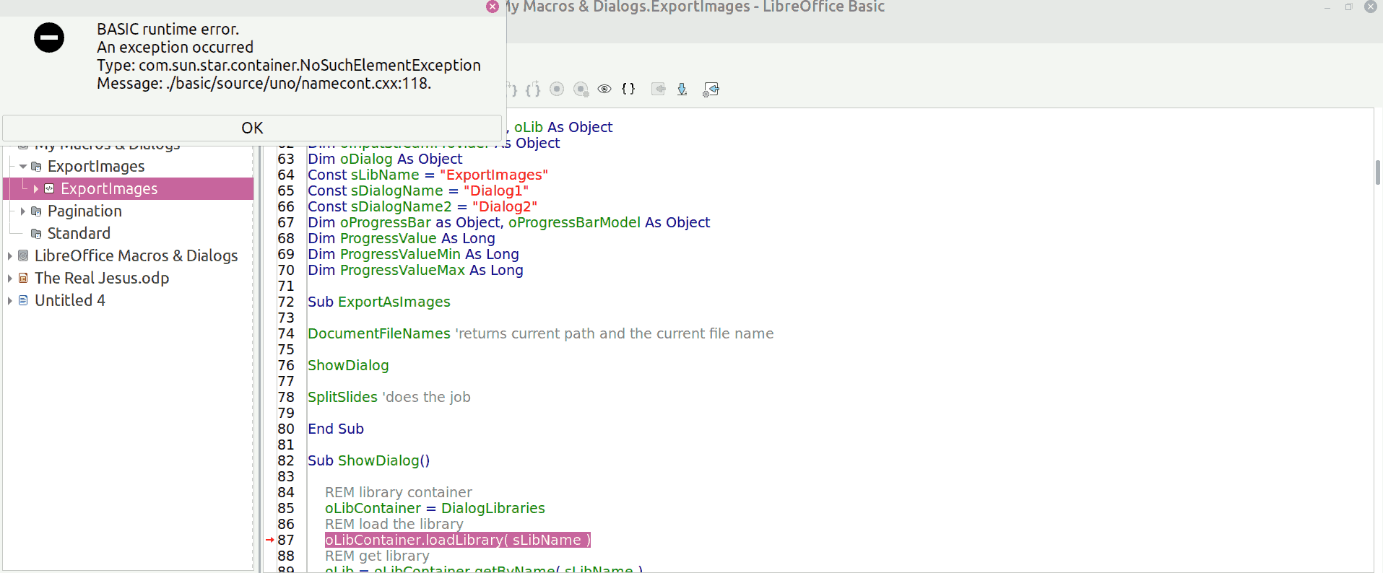Click 'Dim ProgressValueMax As Long' line
This screenshot has width=1383, height=573.
click(415, 271)
